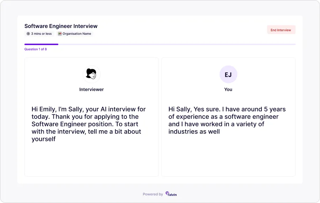Click Sally's interview question message text
Image resolution: width=320 pixels, height=203 pixels.
[89, 124]
